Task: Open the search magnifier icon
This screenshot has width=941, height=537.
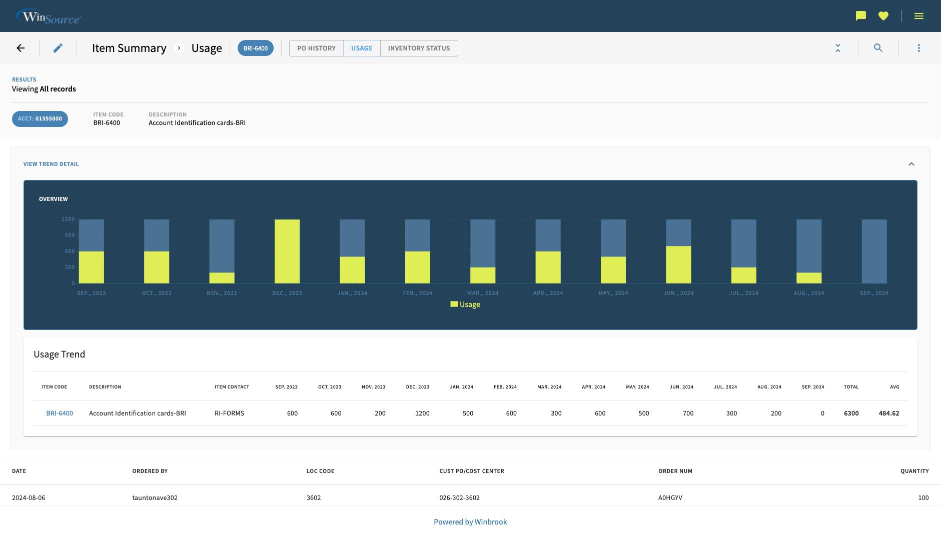Action: (x=878, y=48)
